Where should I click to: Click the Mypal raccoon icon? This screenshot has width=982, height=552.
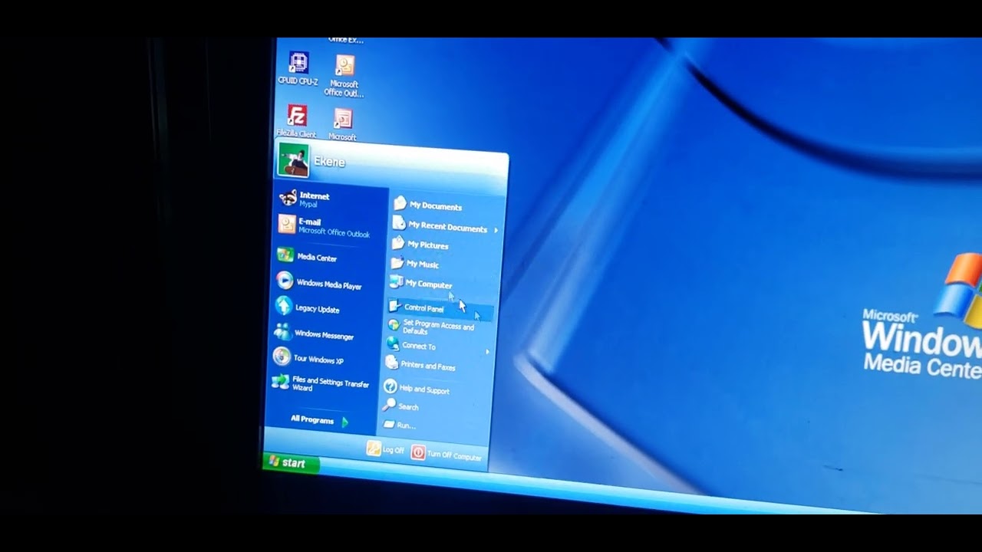[x=288, y=199]
